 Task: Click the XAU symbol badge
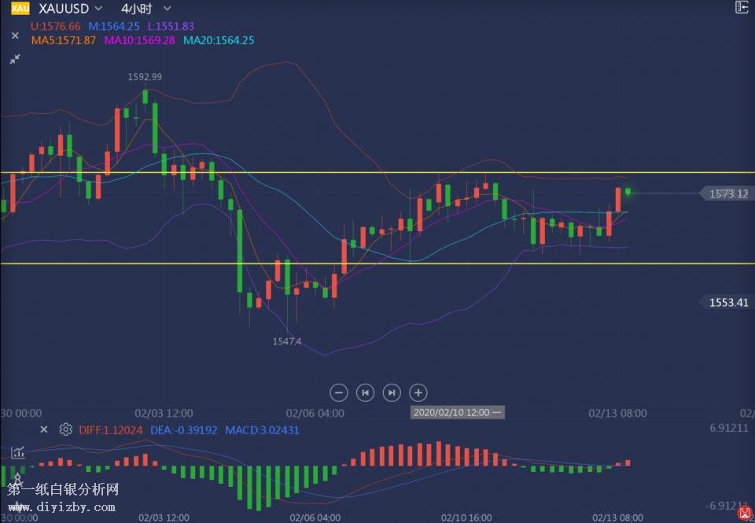coord(20,9)
